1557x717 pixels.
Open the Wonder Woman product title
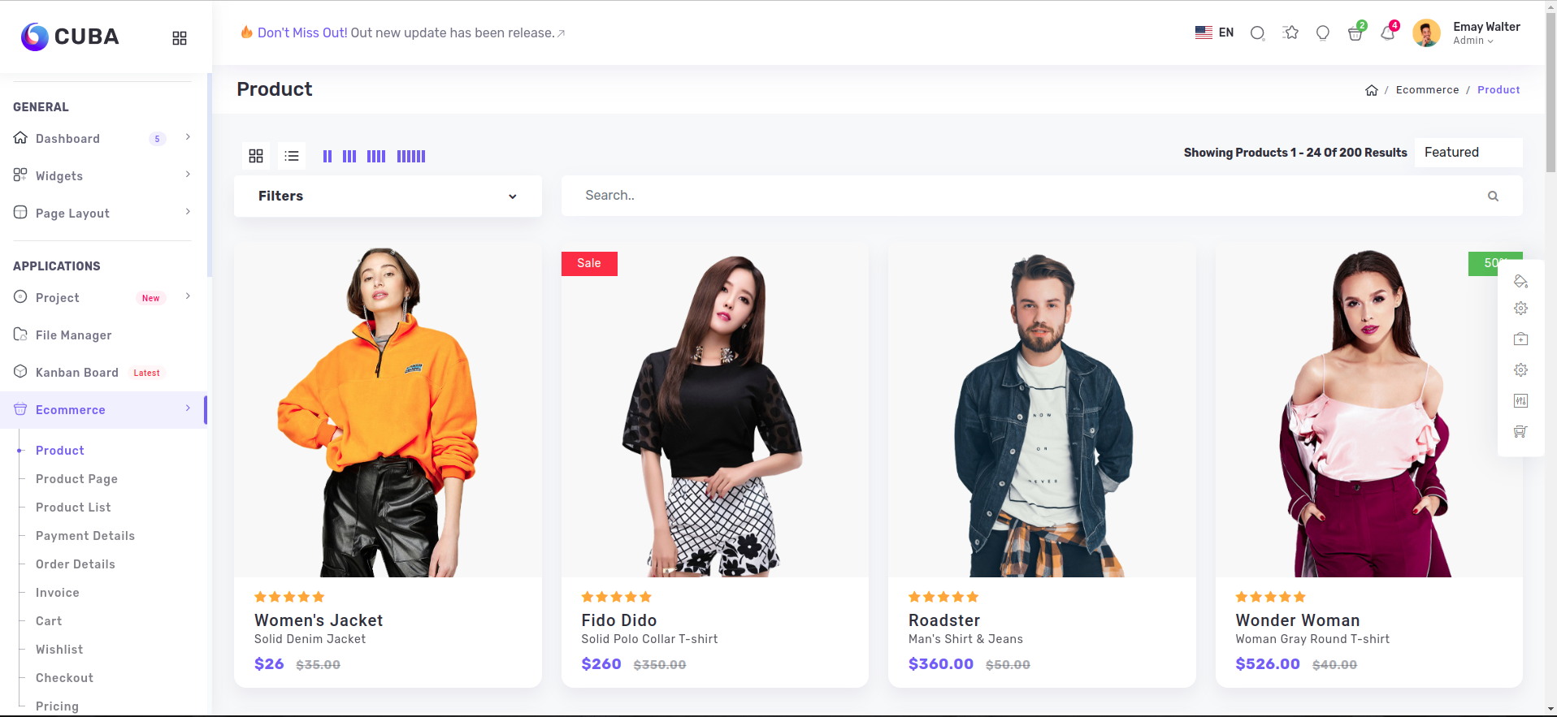pyautogui.click(x=1298, y=620)
